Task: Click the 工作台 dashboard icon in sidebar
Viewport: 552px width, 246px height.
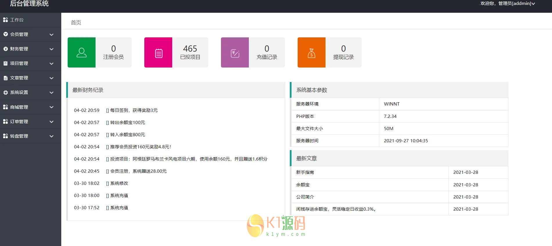Action: (x=6, y=20)
